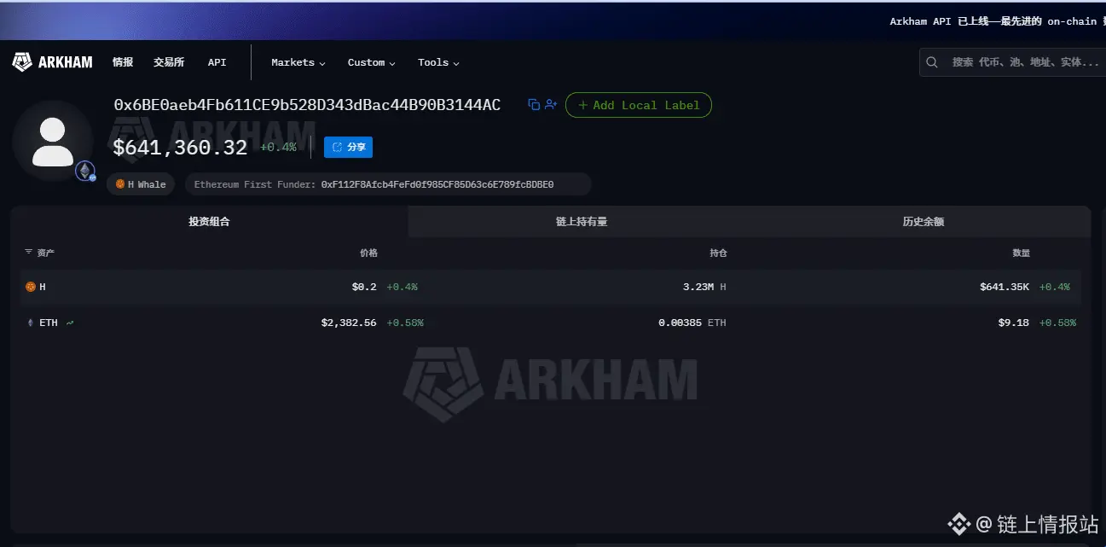
Task: Open the 情报 menu item
Action: [123, 62]
